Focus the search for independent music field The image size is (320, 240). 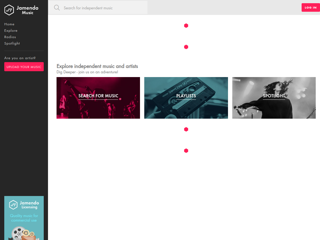[98, 8]
